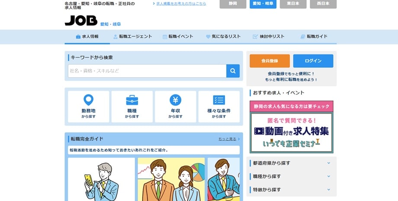Open the 検討中リスト tab
Image resolution: width=398 pixels, height=201 pixels.
click(x=269, y=37)
